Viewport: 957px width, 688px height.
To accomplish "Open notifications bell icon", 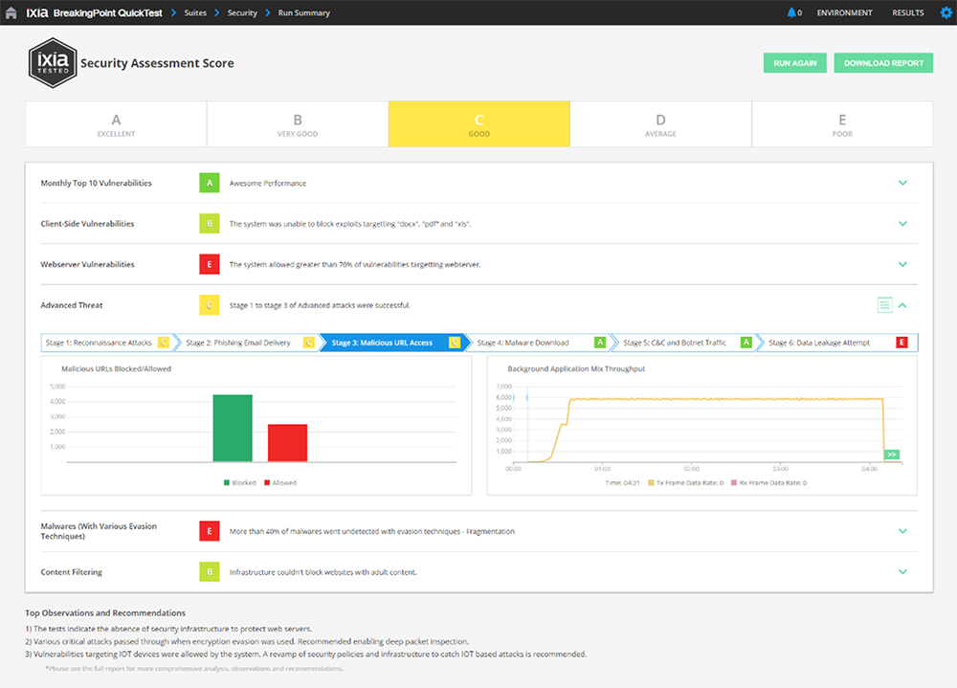I will pyautogui.click(x=791, y=12).
